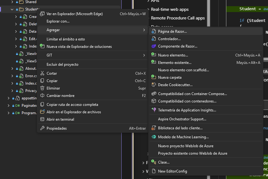The height and width of the screenshot is (179, 268).
Task: Click the Elemento existente icon
Action: point(154,62)
